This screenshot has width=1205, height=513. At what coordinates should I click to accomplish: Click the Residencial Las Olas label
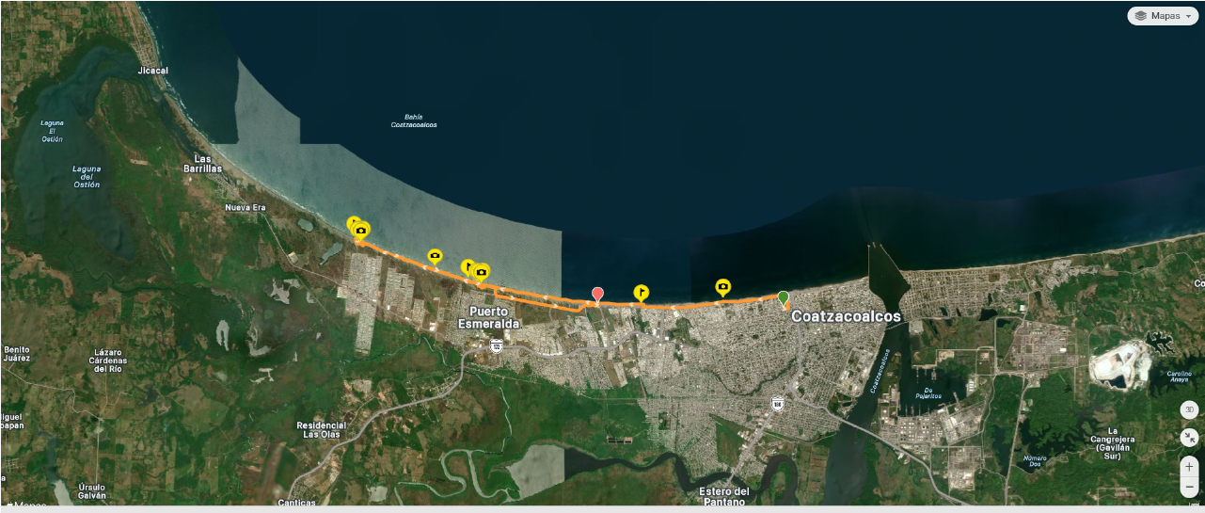324,430
